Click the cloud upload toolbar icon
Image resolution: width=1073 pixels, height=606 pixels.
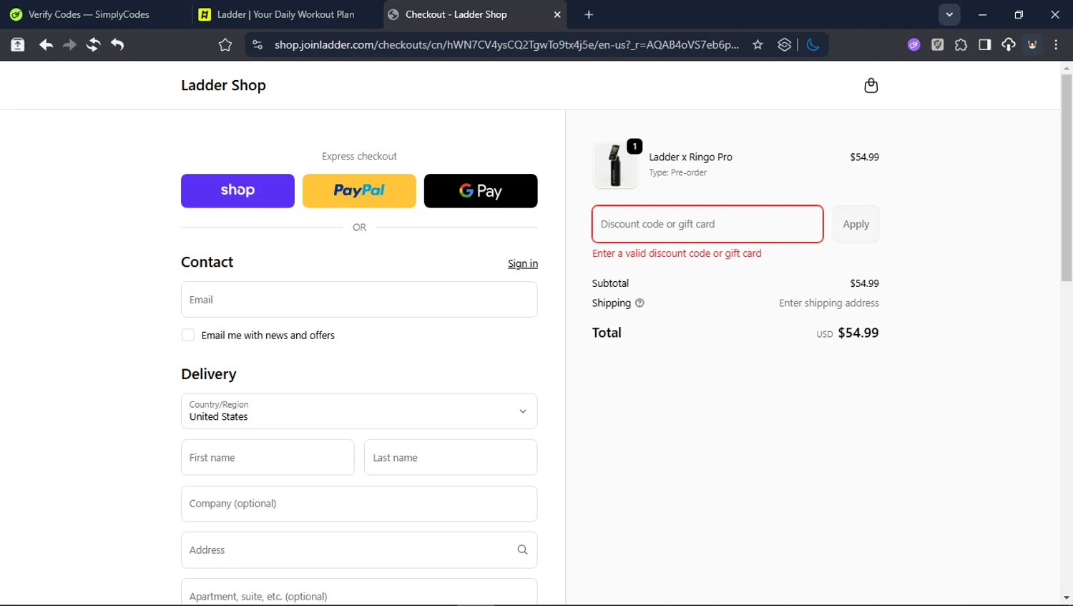(x=1008, y=45)
